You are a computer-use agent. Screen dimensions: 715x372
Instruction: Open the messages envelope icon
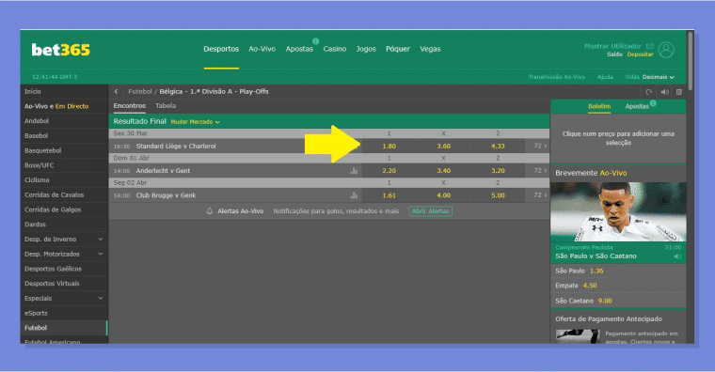point(650,46)
